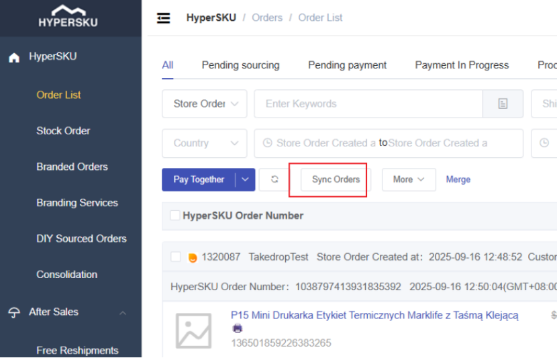The width and height of the screenshot is (557, 358).
Task: Switch to the All tab
Action: coord(168,65)
